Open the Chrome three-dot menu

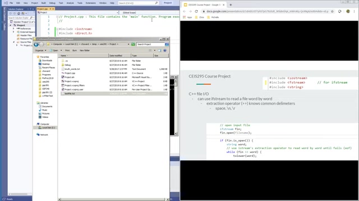[x=354, y=11]
